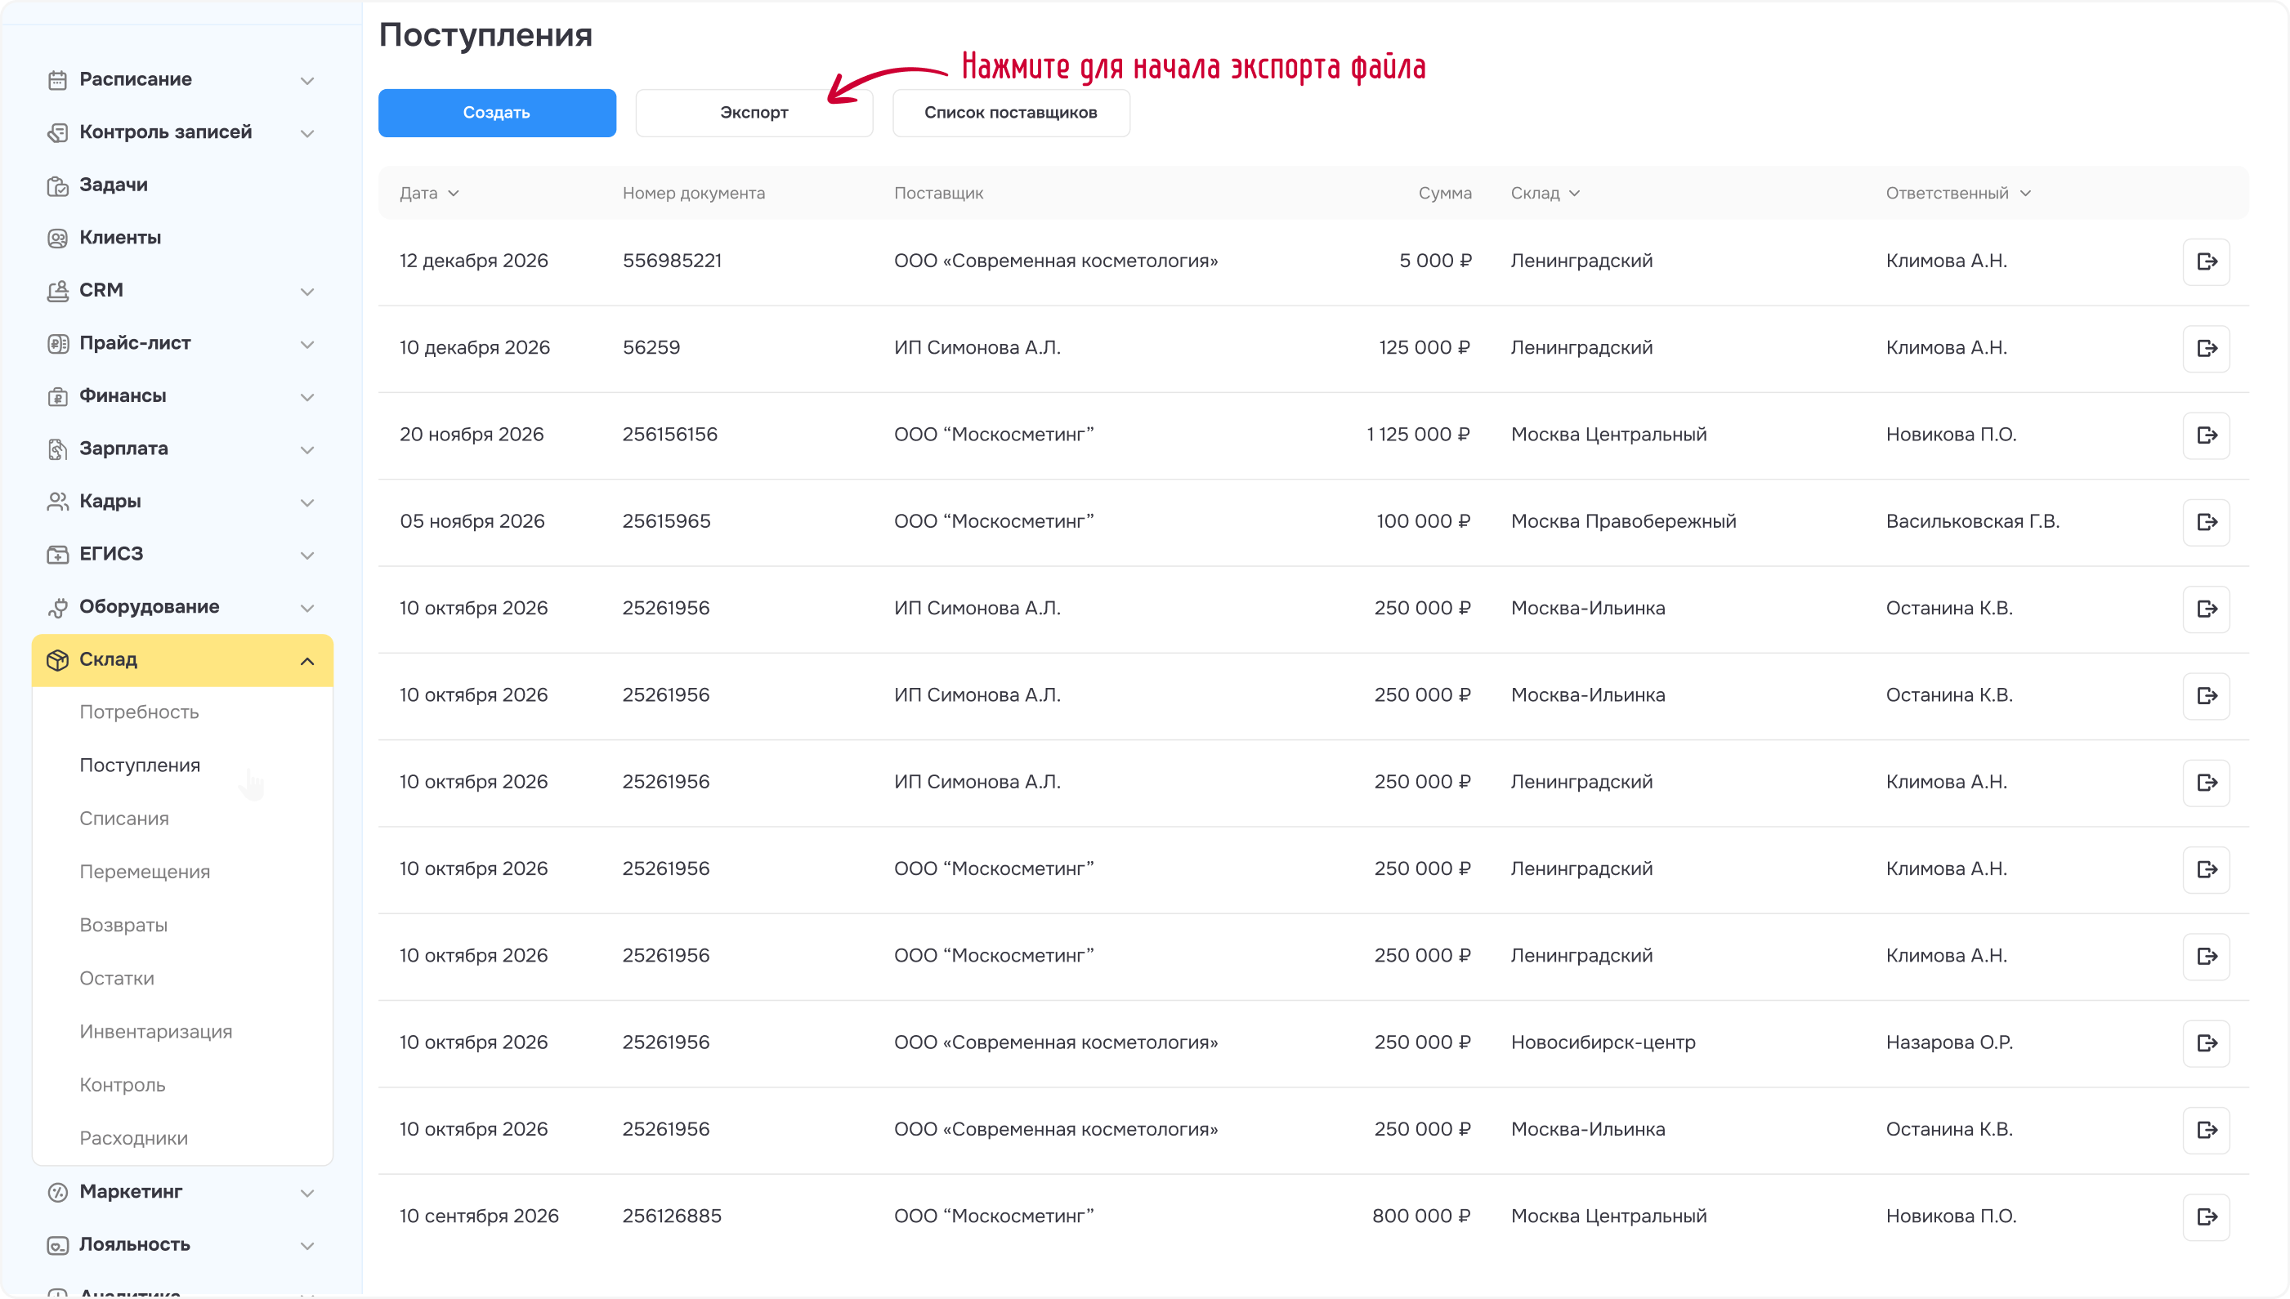Screen dimensions: 2290x1299
Task: Open export icon for document 556985221
Action: pos(2206,261)
